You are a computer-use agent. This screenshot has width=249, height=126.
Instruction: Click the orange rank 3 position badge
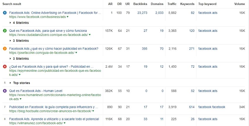tap(5, 49)
